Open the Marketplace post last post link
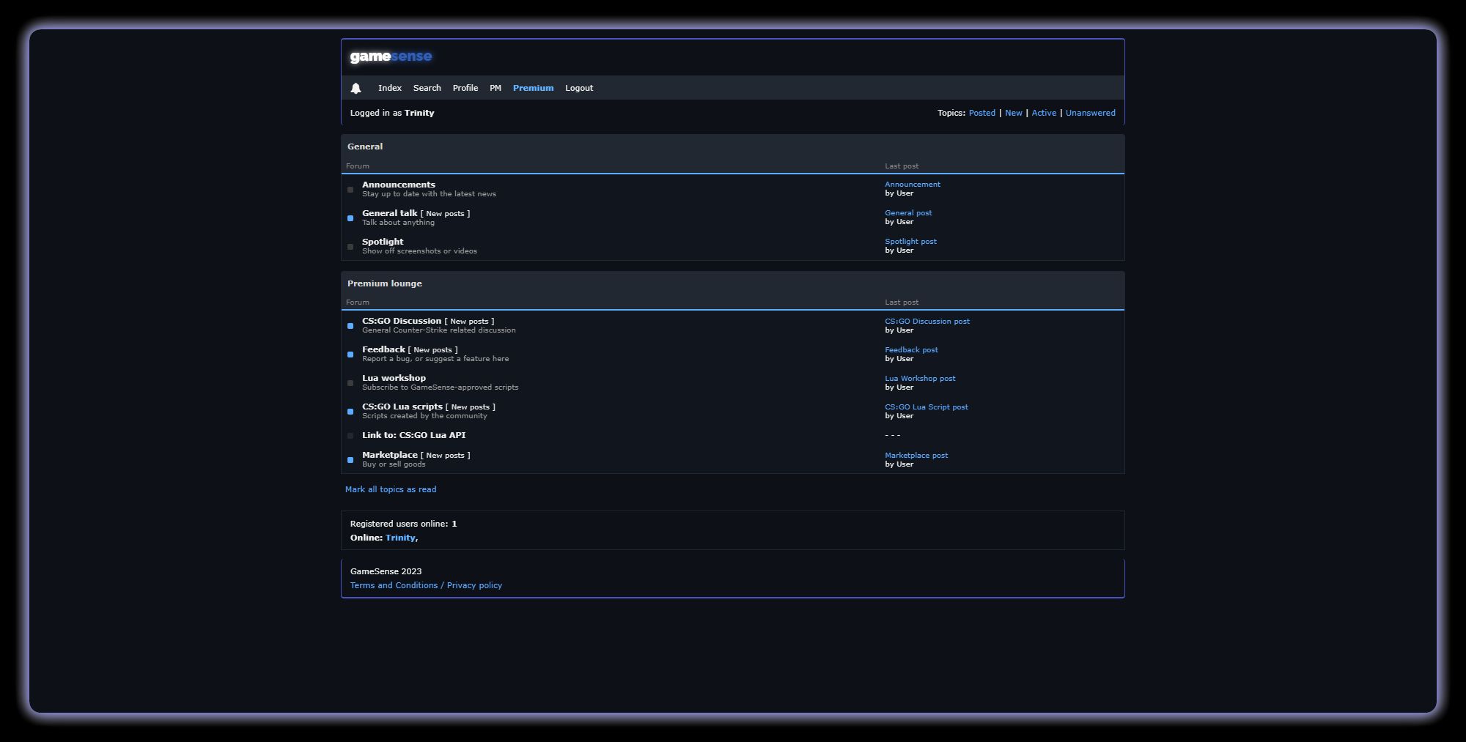 point(916,456)
